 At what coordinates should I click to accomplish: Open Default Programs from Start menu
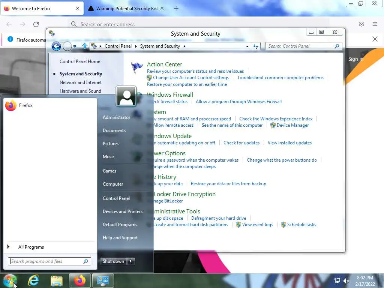coord(120,225)
